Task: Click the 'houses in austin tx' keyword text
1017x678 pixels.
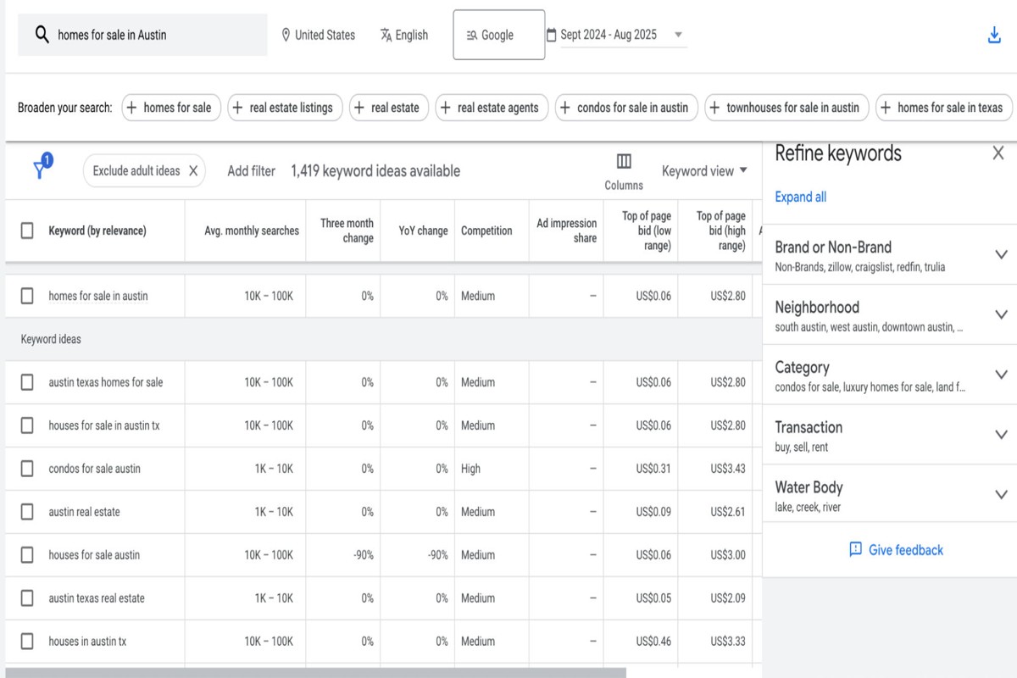Action: [87, 642]
